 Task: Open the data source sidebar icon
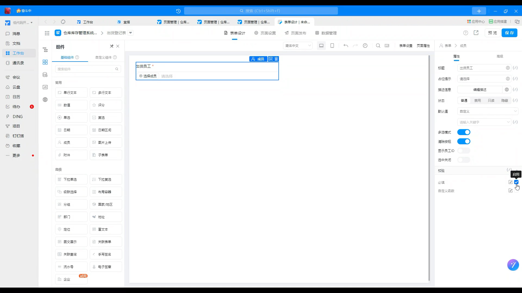pos(45,75)
